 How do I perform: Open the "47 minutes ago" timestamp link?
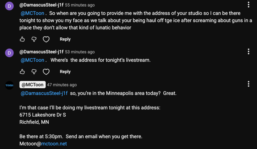(x=62, y=85)
